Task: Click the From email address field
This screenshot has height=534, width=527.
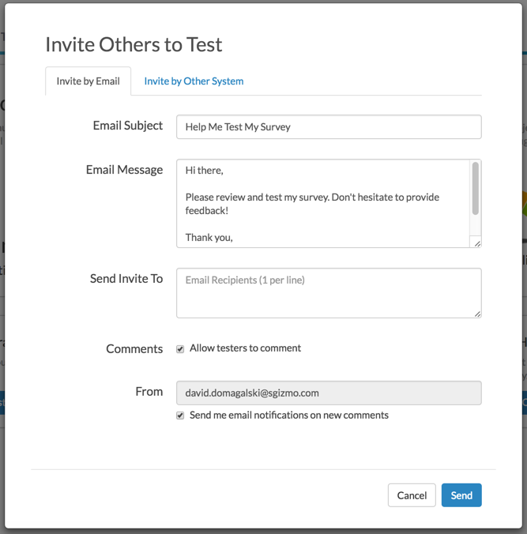Action: pos(329,393)
